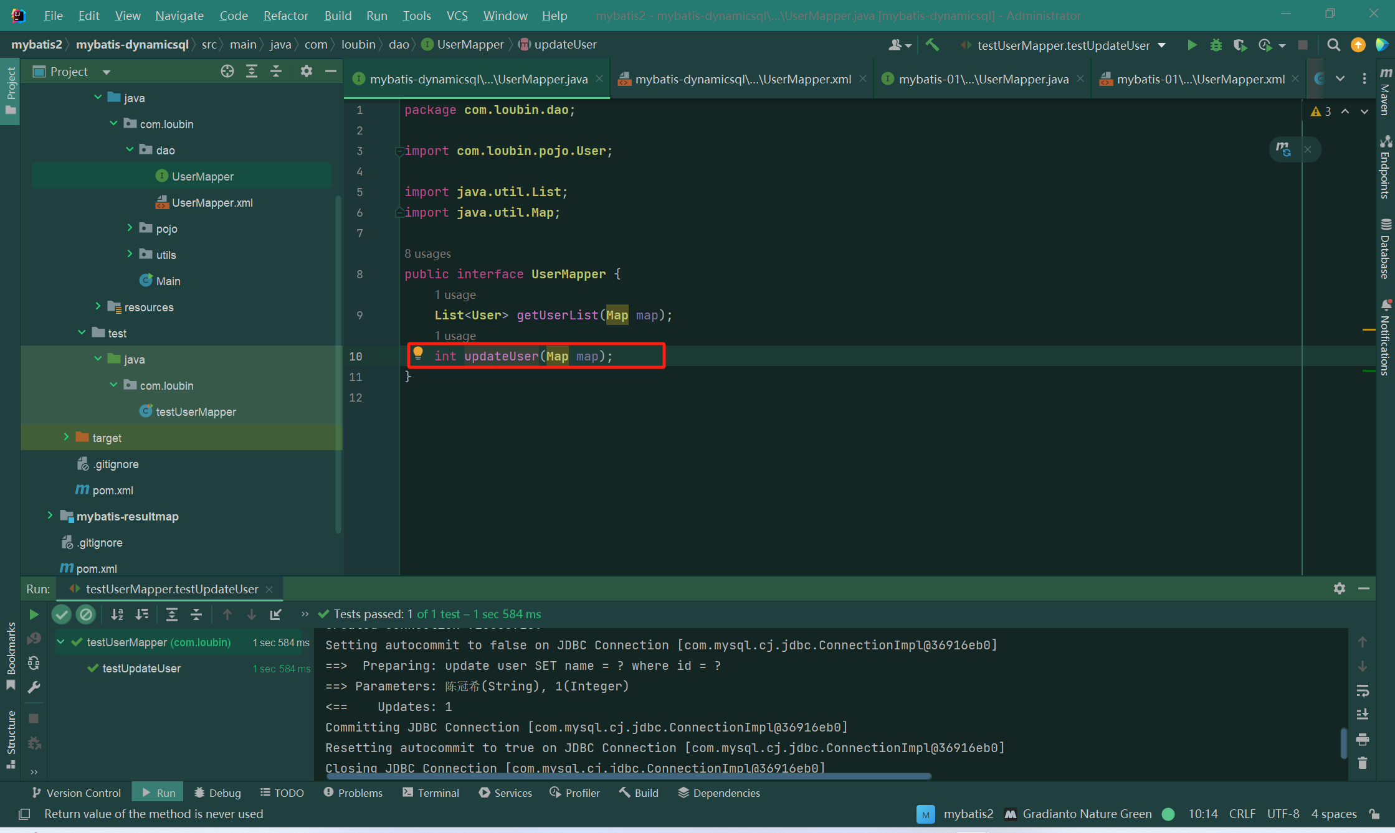This screenshot has width=1395, height=833.
Task: Click the Maven reload floating icon
Action: (x=1283, y=149)
